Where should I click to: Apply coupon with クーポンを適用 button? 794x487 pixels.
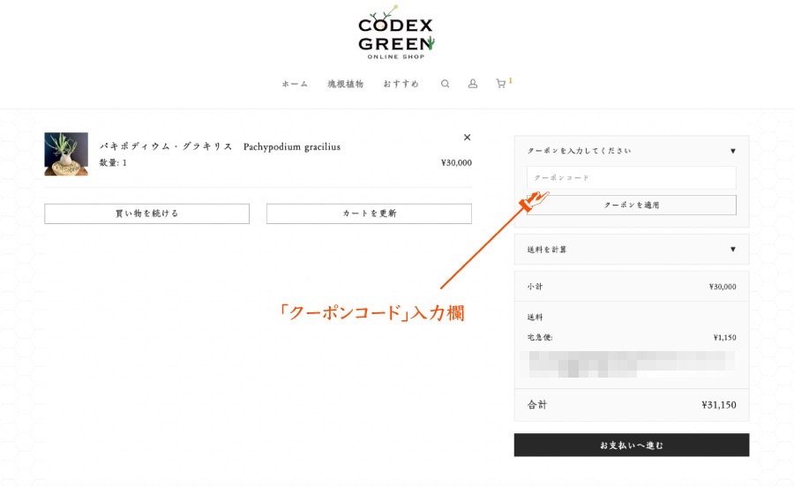(631, 205)
